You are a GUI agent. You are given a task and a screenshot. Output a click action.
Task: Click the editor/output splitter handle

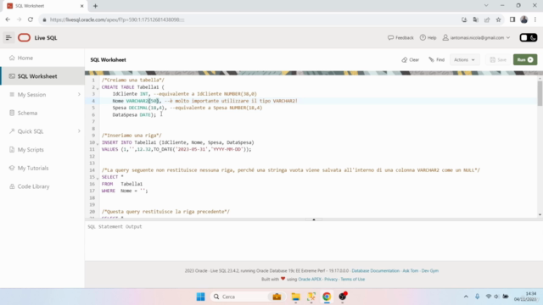pos(314,219)
